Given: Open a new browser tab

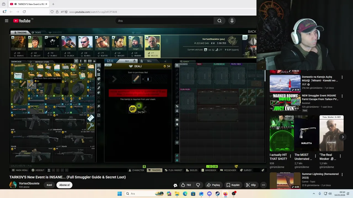Looking at the screenshot, I should point(53,4).
